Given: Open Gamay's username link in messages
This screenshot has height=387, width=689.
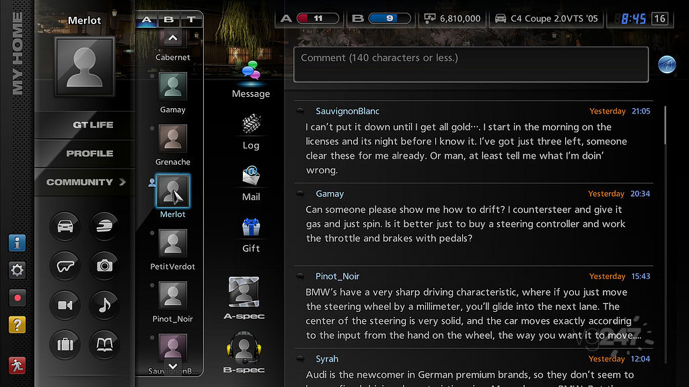Looking at the screenshot, I should [330, 194].
